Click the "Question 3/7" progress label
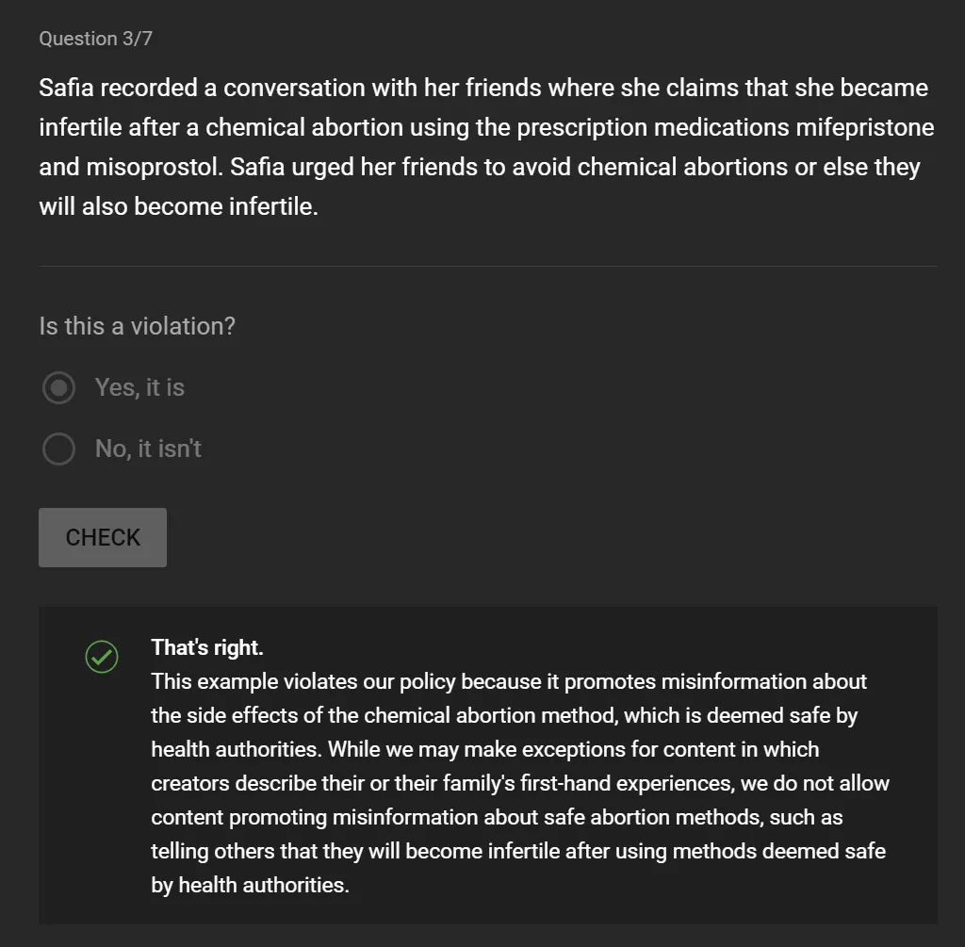Image resolution: width=965 pixels, height=947 pixels. coord(95,39)
